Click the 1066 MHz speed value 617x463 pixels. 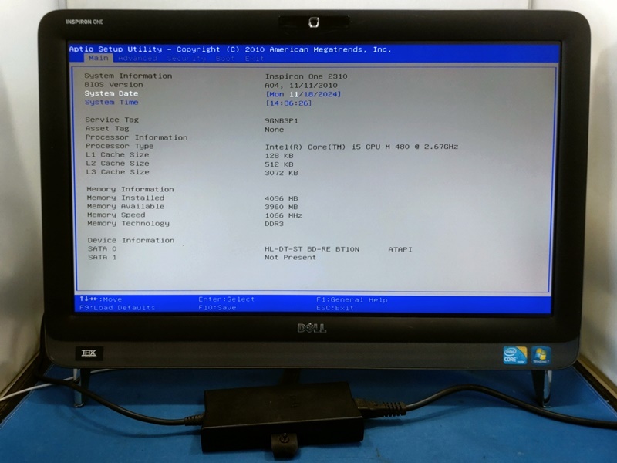click(x=284, y=215)
